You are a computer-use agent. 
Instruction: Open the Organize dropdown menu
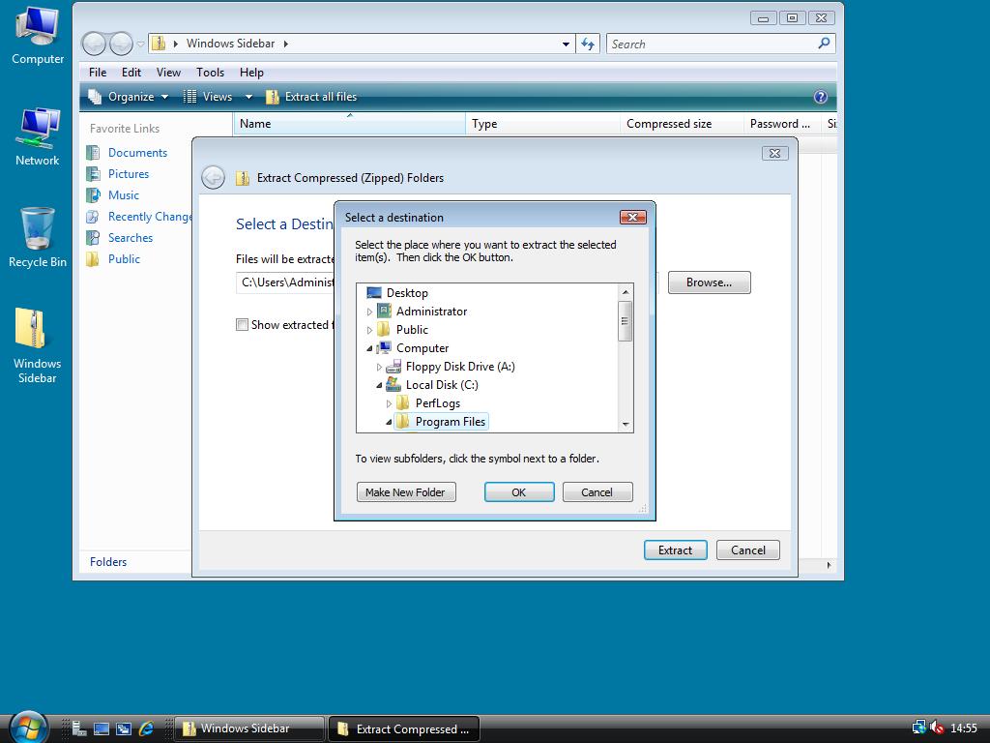pyautogui.click(x=129, y=97)
